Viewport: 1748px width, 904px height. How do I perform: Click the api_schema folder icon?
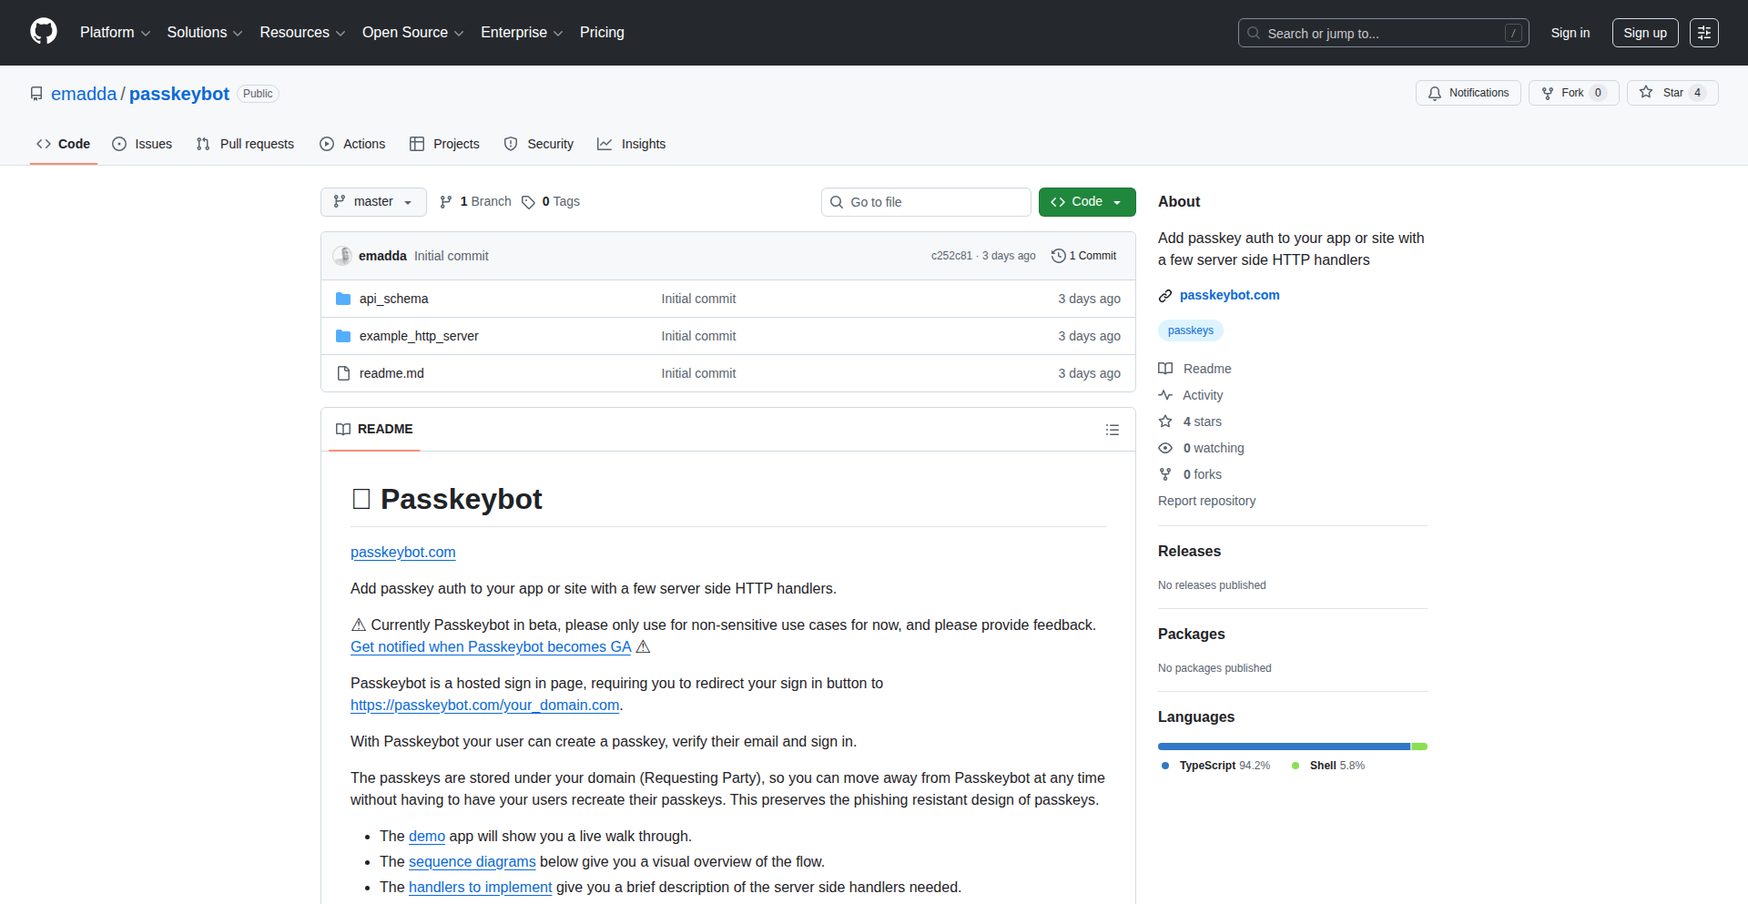[343, 298]
